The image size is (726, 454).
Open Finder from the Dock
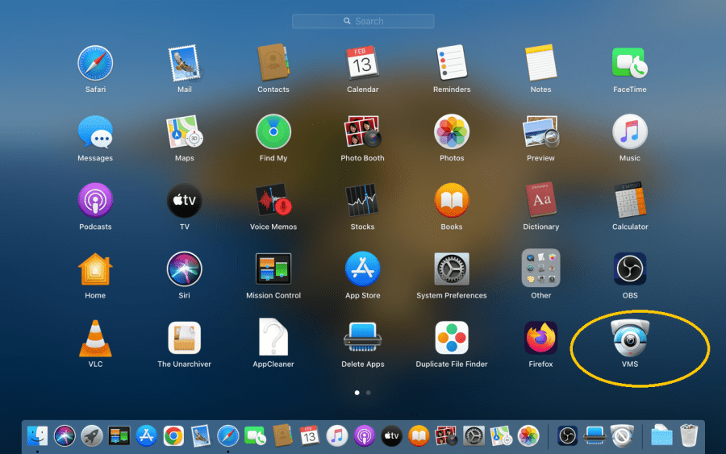(x=37, y=436)
